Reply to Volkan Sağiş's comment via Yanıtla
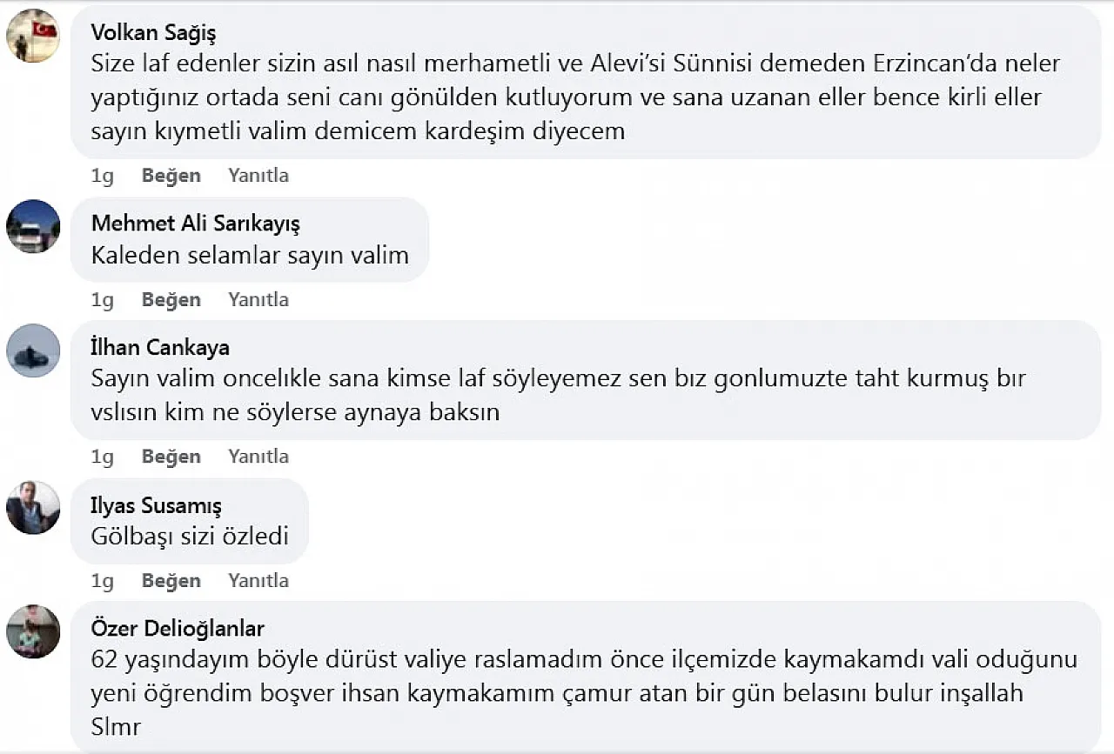1114x754 pixels. pos(258,176)
